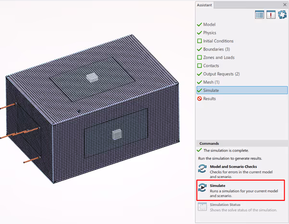This screenshot has height=224, width=289.
Task: Run Model and Scenario Checks command
Action: [240, 171]
